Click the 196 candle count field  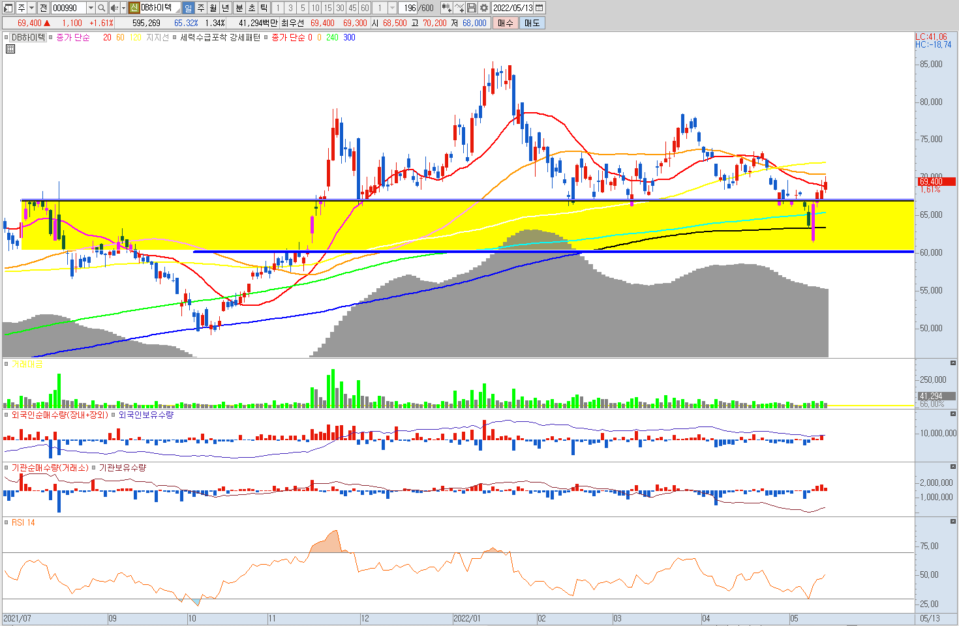408,8
